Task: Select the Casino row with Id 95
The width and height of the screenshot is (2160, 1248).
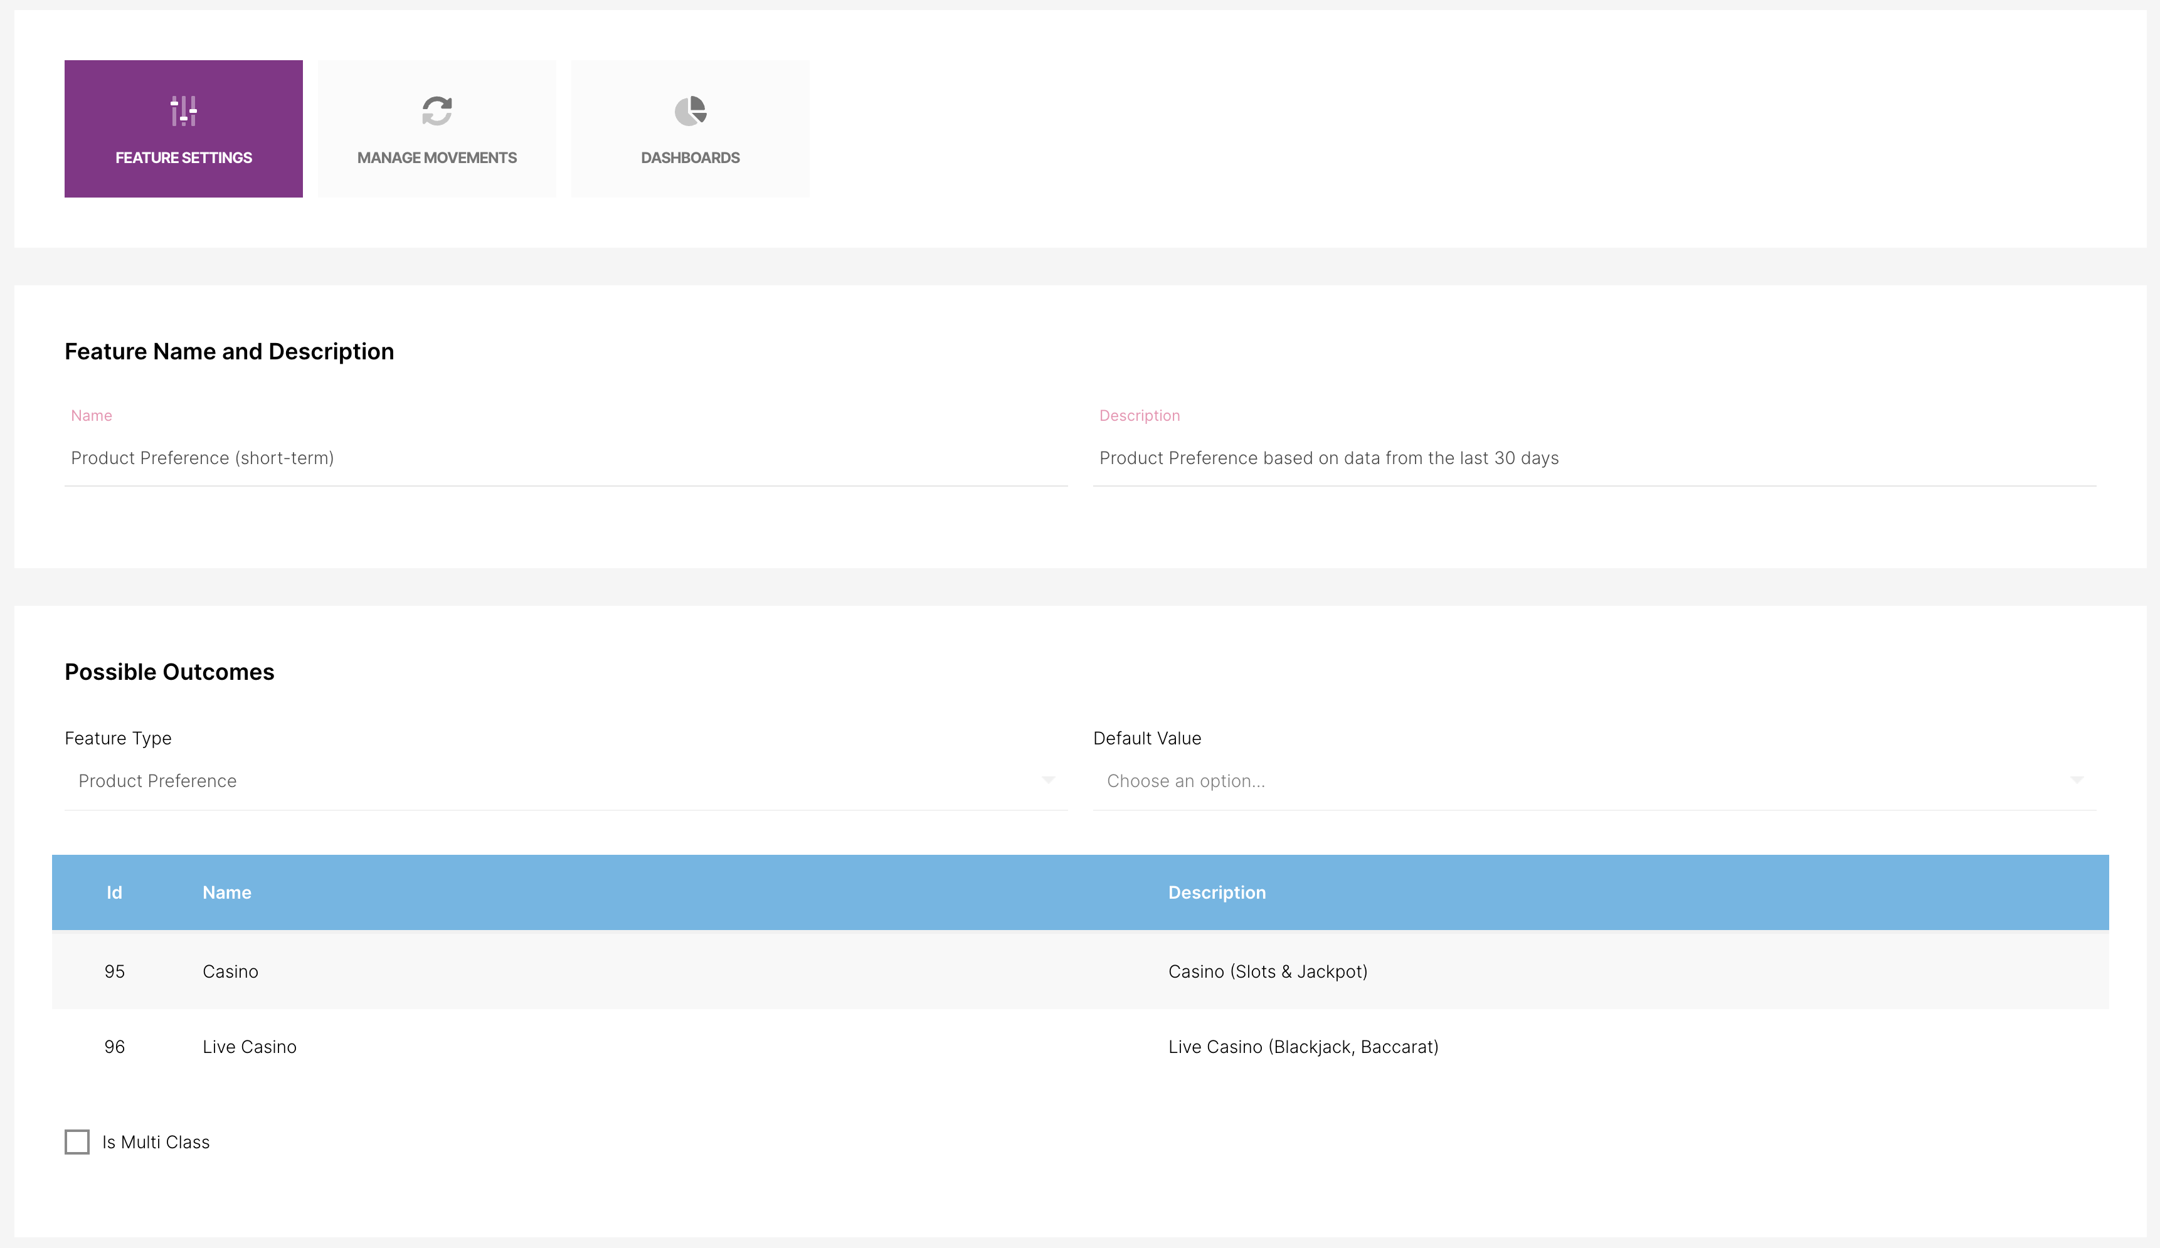Action: [231, 971]
